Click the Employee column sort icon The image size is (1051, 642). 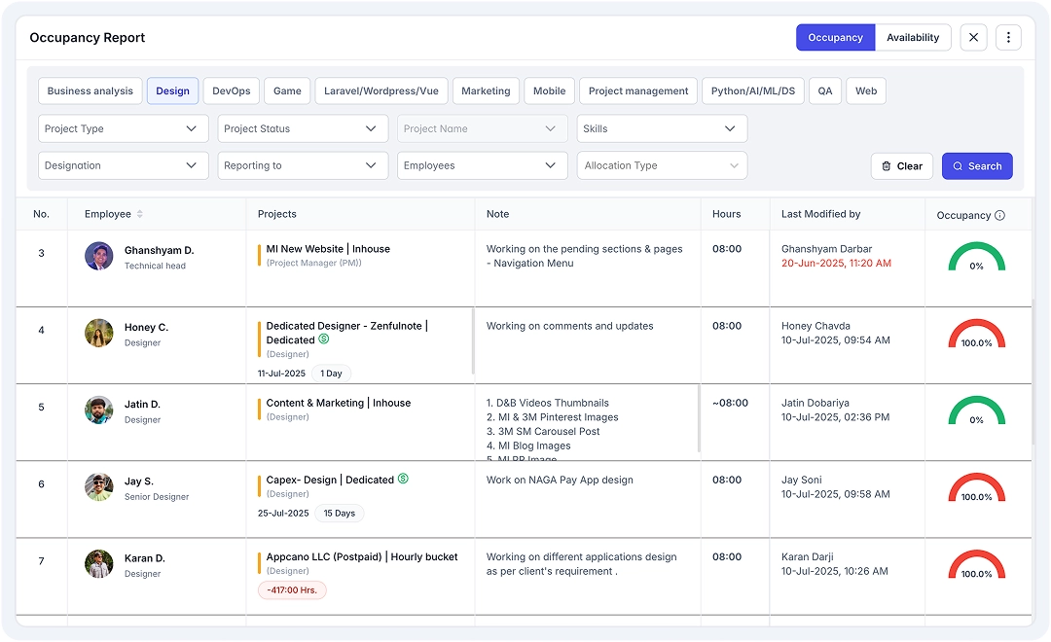[140, 214]
